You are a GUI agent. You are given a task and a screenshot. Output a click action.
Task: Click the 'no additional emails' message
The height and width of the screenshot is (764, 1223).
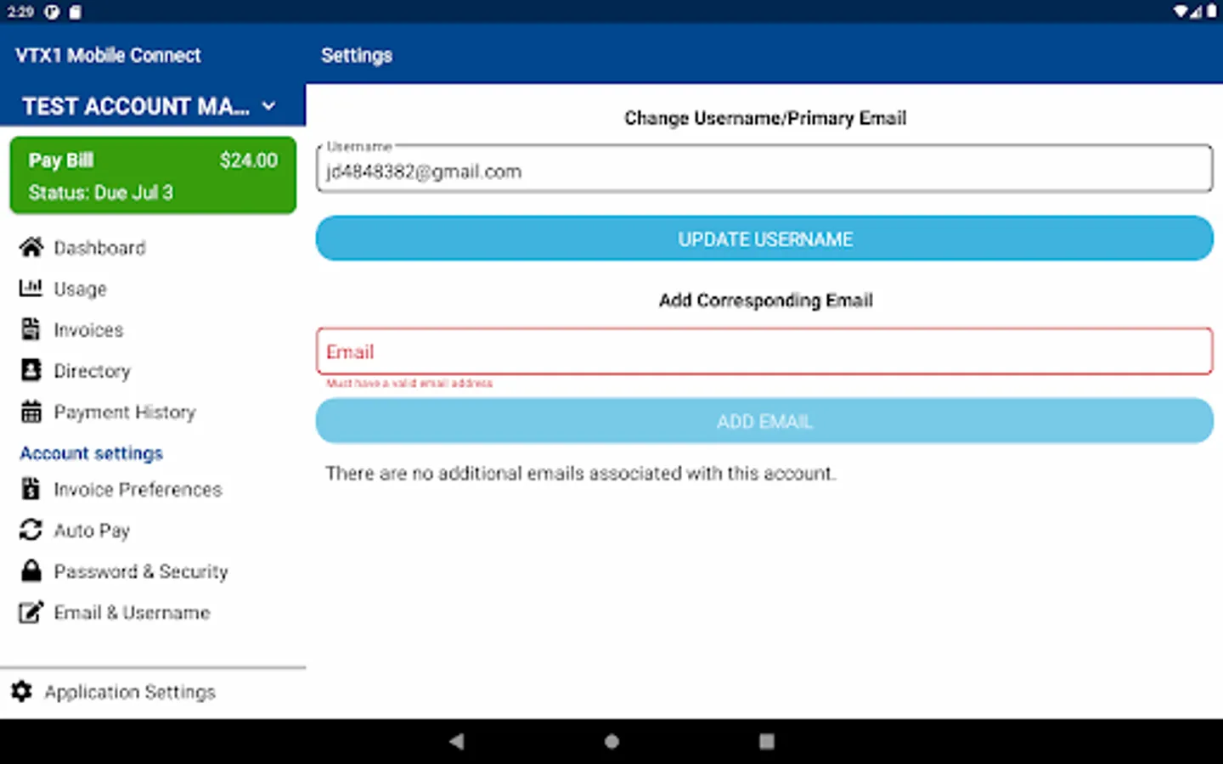(x=581, y=473)
